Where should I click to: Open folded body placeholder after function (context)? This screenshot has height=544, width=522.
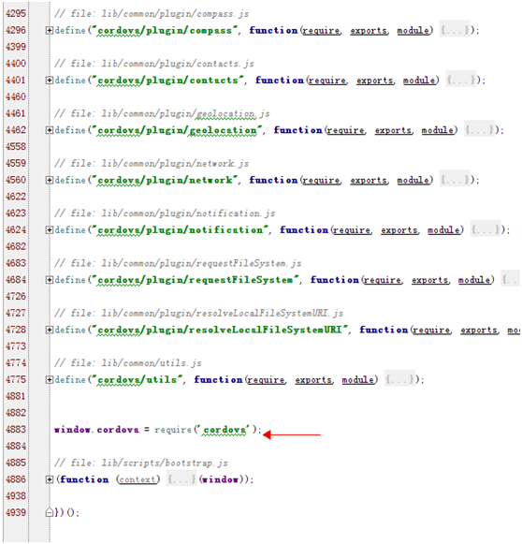coord(181,479)
